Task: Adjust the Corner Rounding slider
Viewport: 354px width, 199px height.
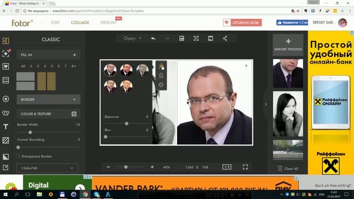Action: click(18, 148)
